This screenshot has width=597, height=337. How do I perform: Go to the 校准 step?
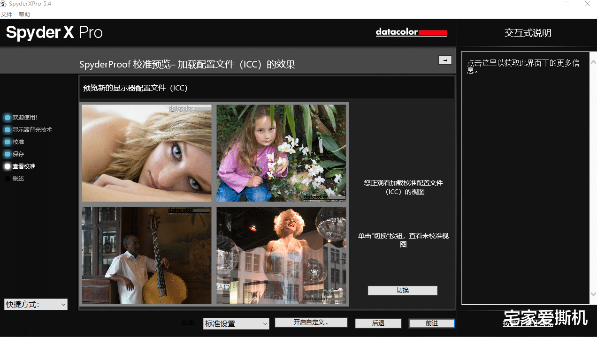tap(18, 142)
